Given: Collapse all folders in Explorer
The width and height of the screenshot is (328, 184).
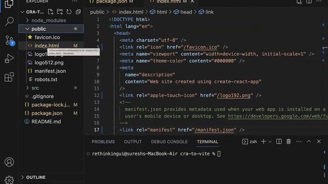Looking at the screenshot, I should 78,12.
